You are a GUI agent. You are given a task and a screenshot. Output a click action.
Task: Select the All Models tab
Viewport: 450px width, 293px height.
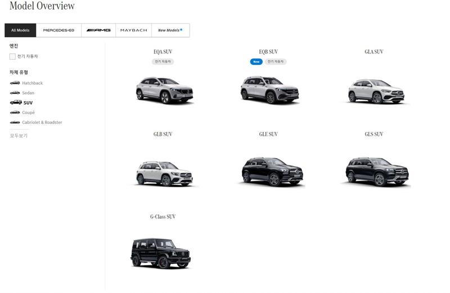pyautogui.click(x=20, y=30)
